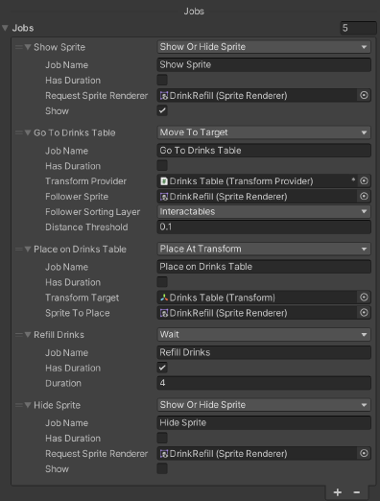Viewport: 380px width, 501px height.
Task: Open Hide Sprite job type dropdown
Action: click(x=264, y=405)
